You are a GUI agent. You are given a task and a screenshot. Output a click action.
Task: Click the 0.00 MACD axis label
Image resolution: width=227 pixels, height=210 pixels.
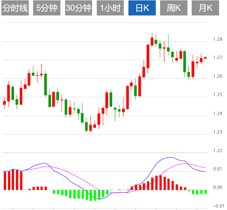point(218,187)
